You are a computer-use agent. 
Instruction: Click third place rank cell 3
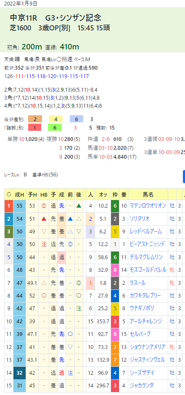pyautogui.click(x=9, y=232)
